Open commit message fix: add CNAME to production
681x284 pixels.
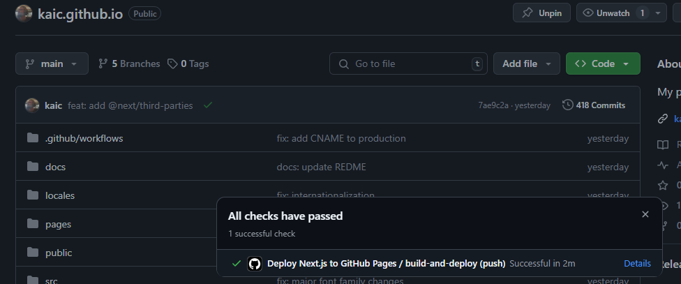pos(341,138)
